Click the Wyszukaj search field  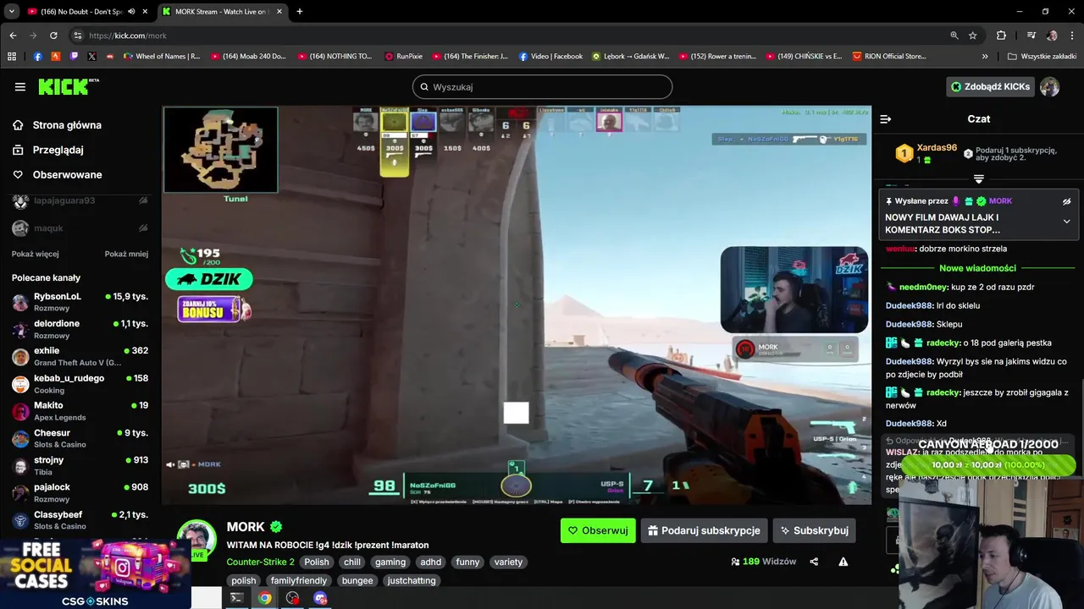tap(542, 86)
